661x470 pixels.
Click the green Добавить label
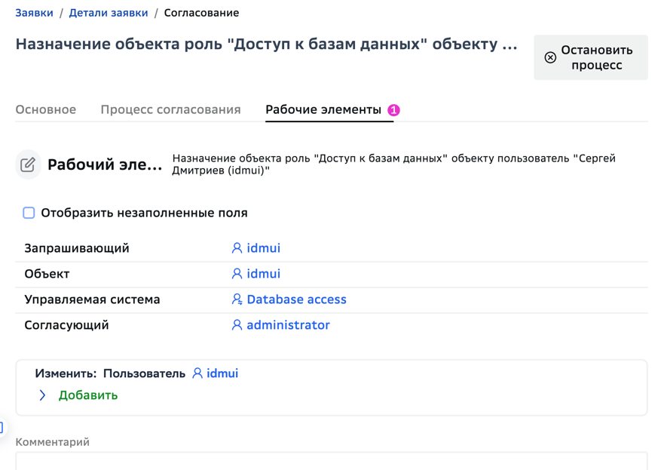pyautogui.click(x=88, y=395)
